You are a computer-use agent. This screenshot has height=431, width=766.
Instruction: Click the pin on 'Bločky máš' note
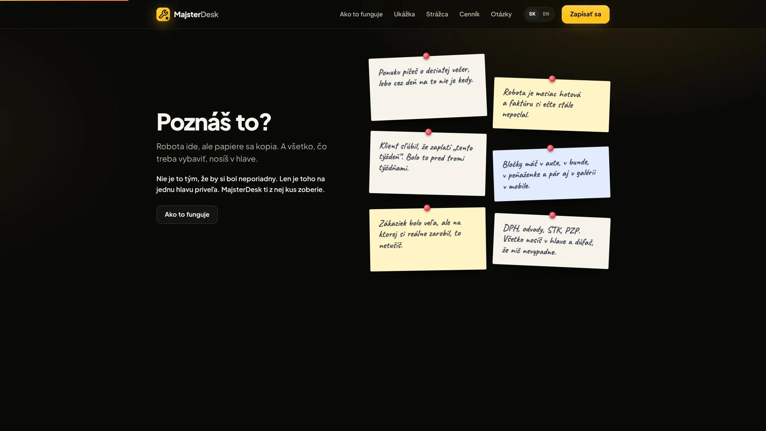551,148
